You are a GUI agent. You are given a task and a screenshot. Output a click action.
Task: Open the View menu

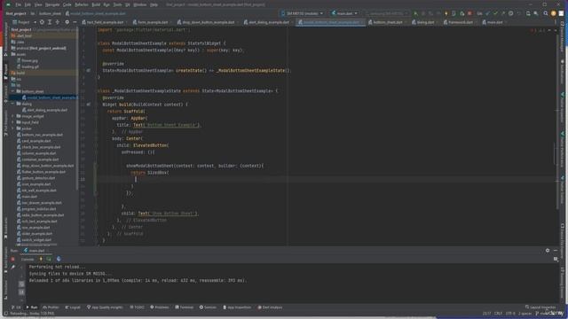point(38,4)
